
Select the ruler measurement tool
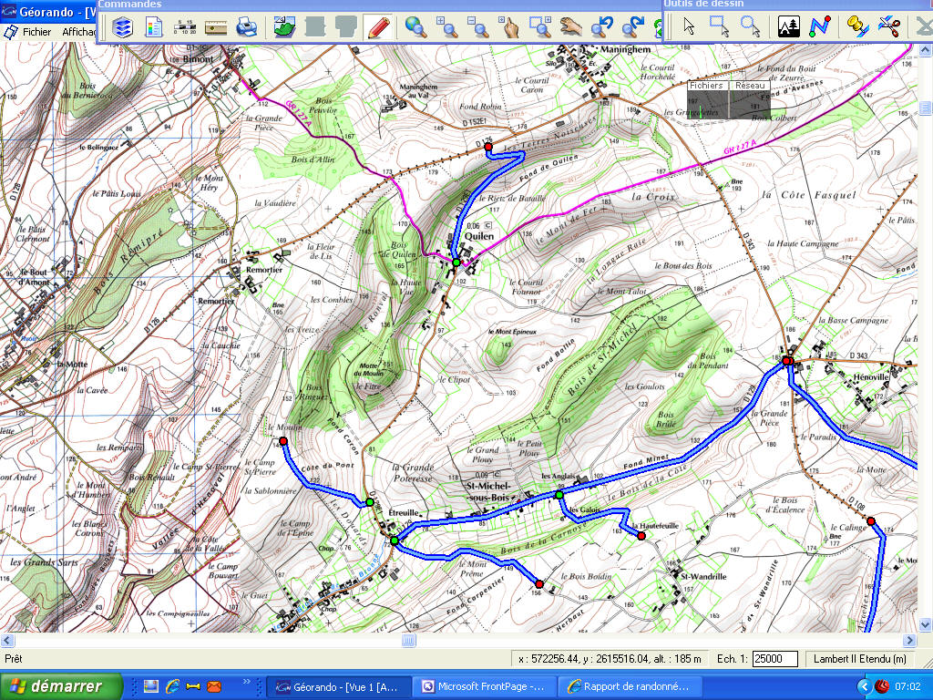pyautogui.click(x=215, y=27)
